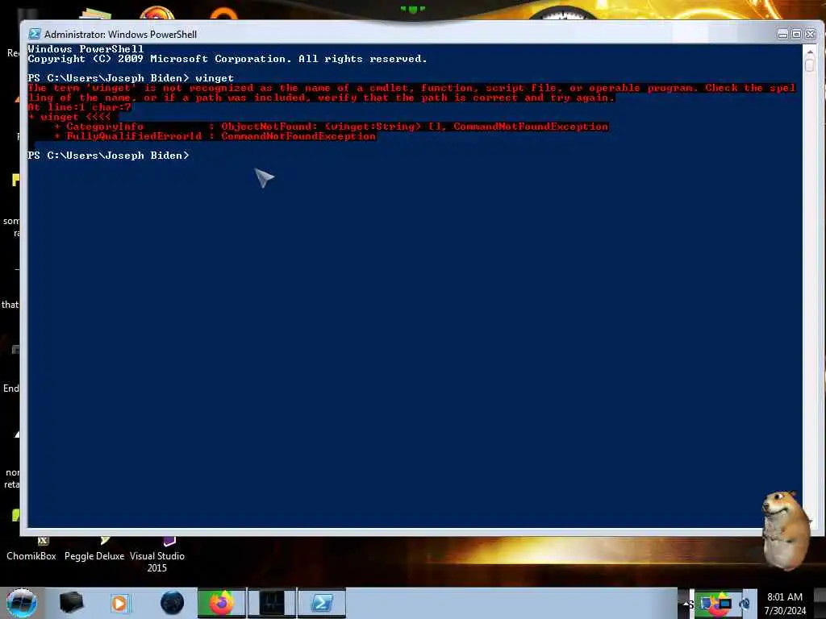Maximize the PowerShell window

coord(796,35)
